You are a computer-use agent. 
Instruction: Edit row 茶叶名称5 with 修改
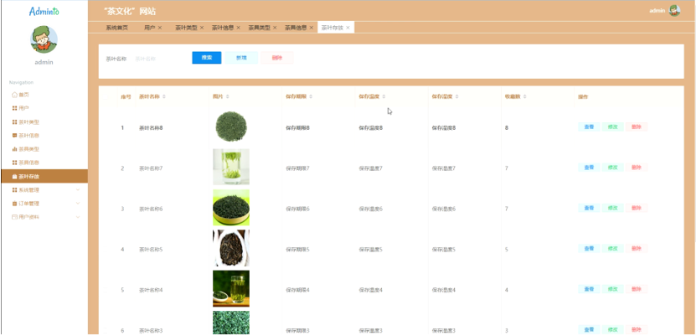(x=612, y=249)
